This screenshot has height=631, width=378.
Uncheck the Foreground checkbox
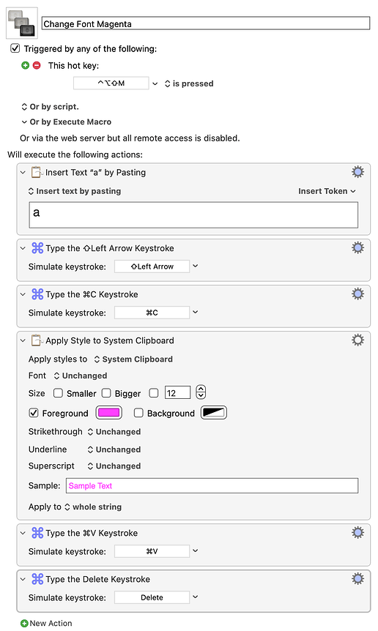point(34,413)
